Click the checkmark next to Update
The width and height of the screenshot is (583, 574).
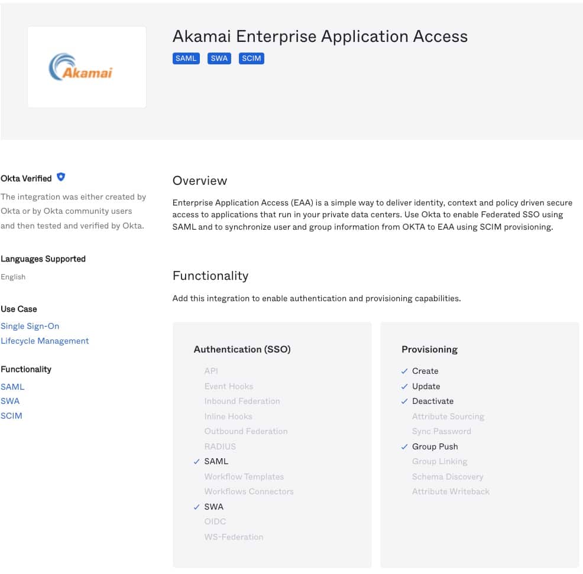404,386
